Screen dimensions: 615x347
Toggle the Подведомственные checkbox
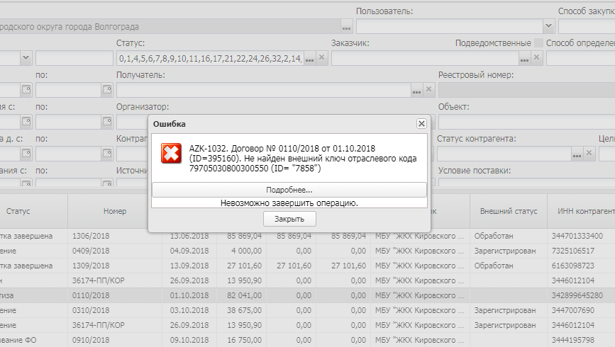pos(539,43)
